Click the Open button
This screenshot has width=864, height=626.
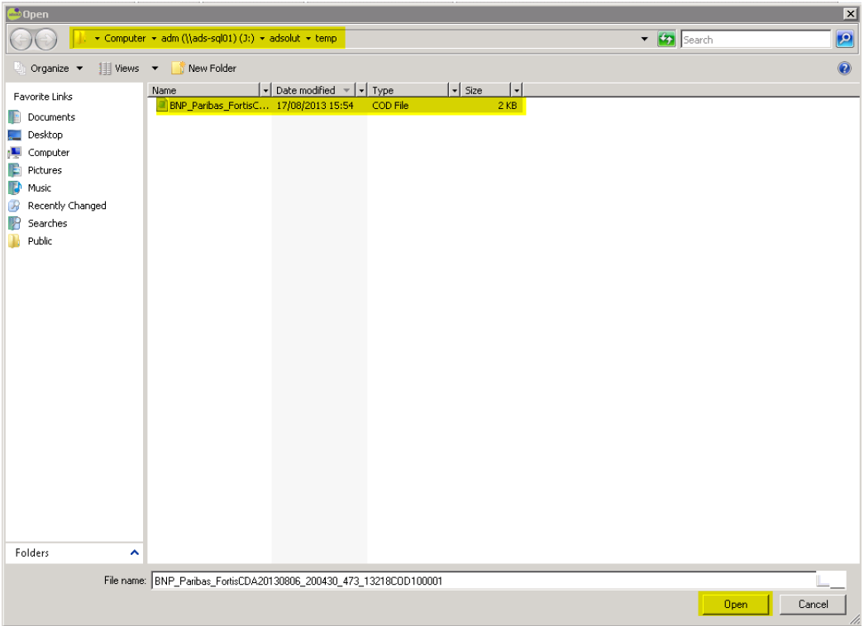735,605
